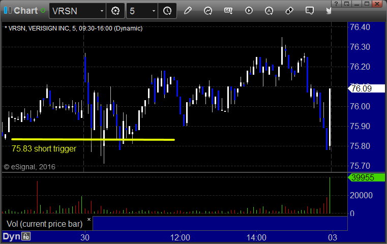Click the tallest green volume bar
Screen dimensions: 387x244
pos(330,195)
